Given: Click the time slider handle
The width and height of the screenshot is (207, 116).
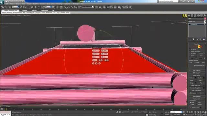Looking at the screenshot, I should click(8, 106).
